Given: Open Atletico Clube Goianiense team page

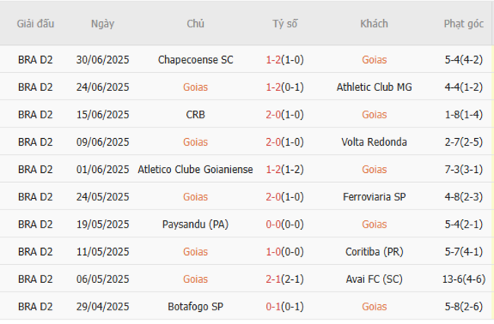Looking at the screenshot, I should [x=195, y=169].
